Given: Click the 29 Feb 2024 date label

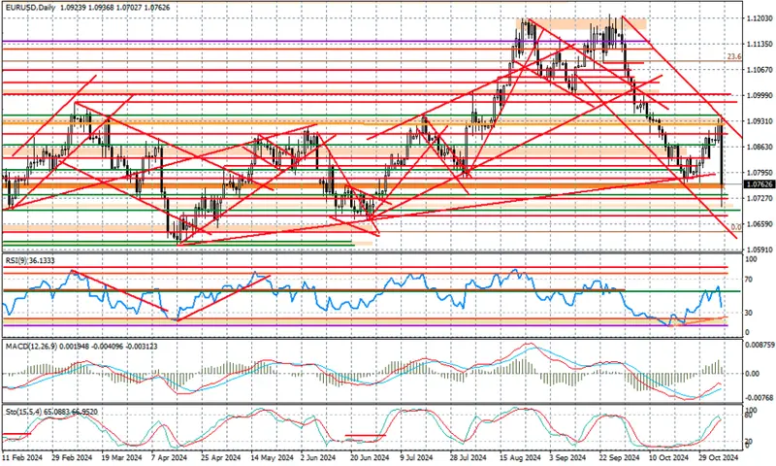Looking at the screenshot, I should tap(72, 457).
